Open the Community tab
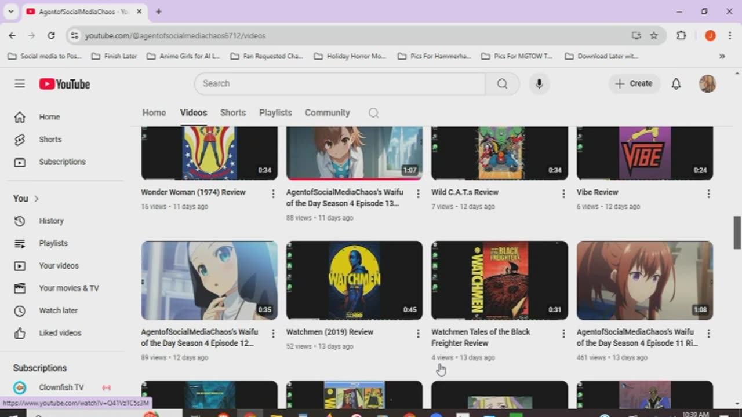 click(x=328, y=113)
